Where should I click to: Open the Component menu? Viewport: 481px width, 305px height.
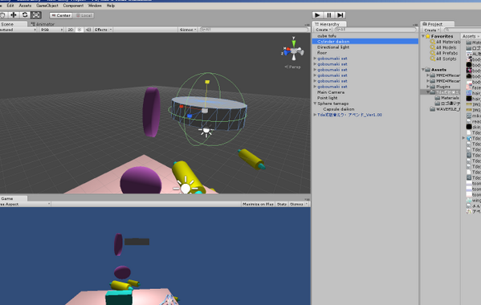click(x=73, y=6)
